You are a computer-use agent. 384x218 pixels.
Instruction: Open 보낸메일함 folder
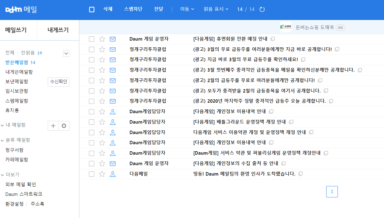pos(17,81)
